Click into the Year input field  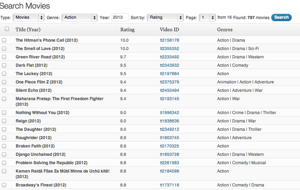(120, 17)
